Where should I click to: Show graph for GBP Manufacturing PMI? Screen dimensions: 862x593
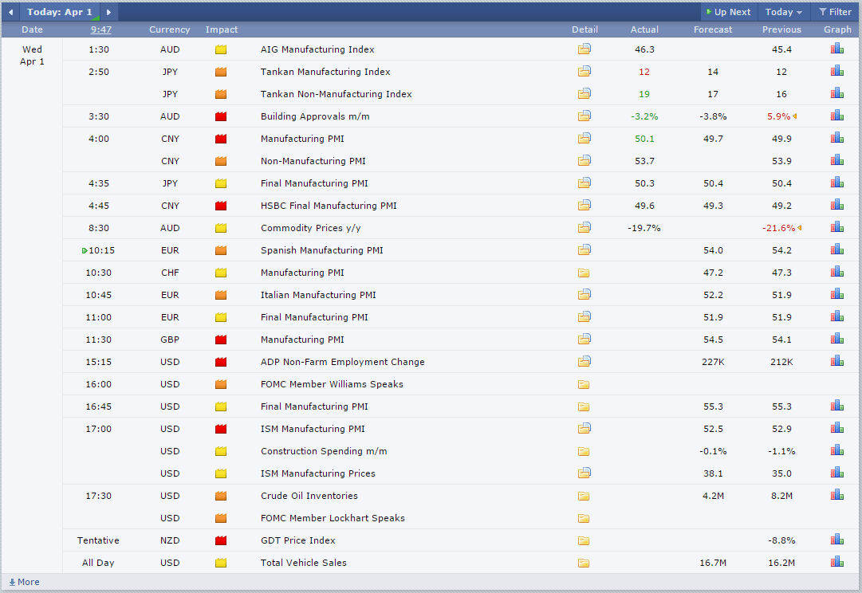836,339
